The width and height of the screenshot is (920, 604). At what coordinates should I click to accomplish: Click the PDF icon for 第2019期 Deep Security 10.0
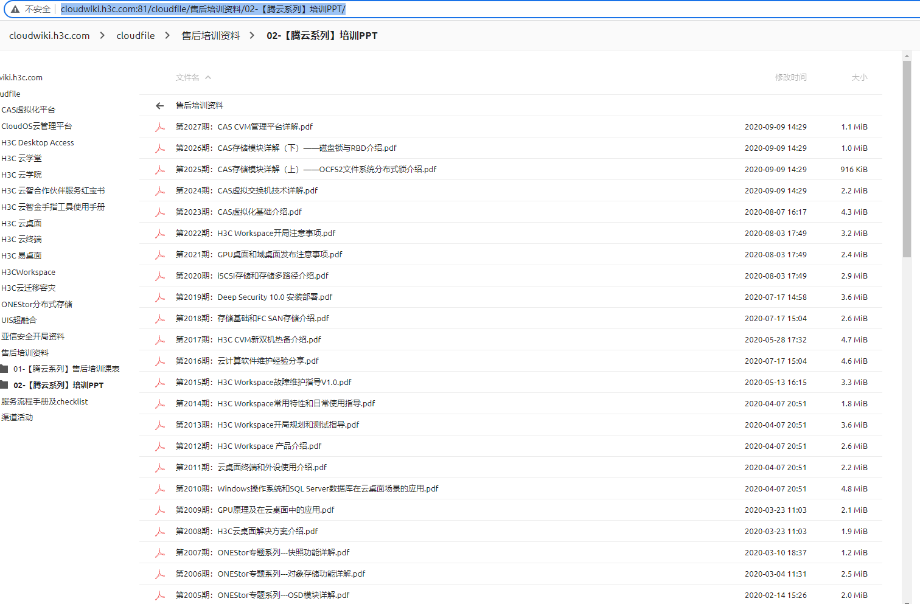[x=160, y=297]
